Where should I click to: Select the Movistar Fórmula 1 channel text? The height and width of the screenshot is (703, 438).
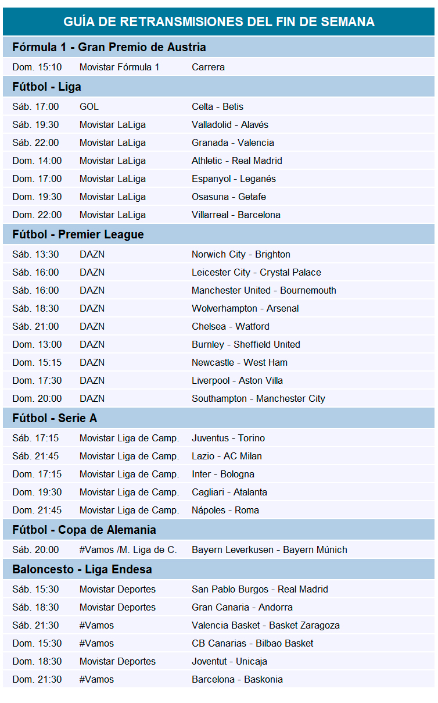[x=119, y=67]
